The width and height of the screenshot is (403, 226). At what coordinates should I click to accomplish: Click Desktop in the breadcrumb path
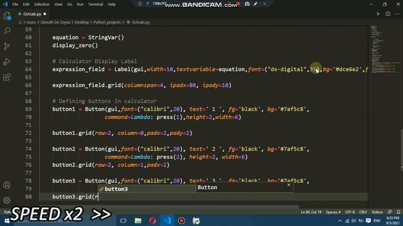[x=82, y=23]
